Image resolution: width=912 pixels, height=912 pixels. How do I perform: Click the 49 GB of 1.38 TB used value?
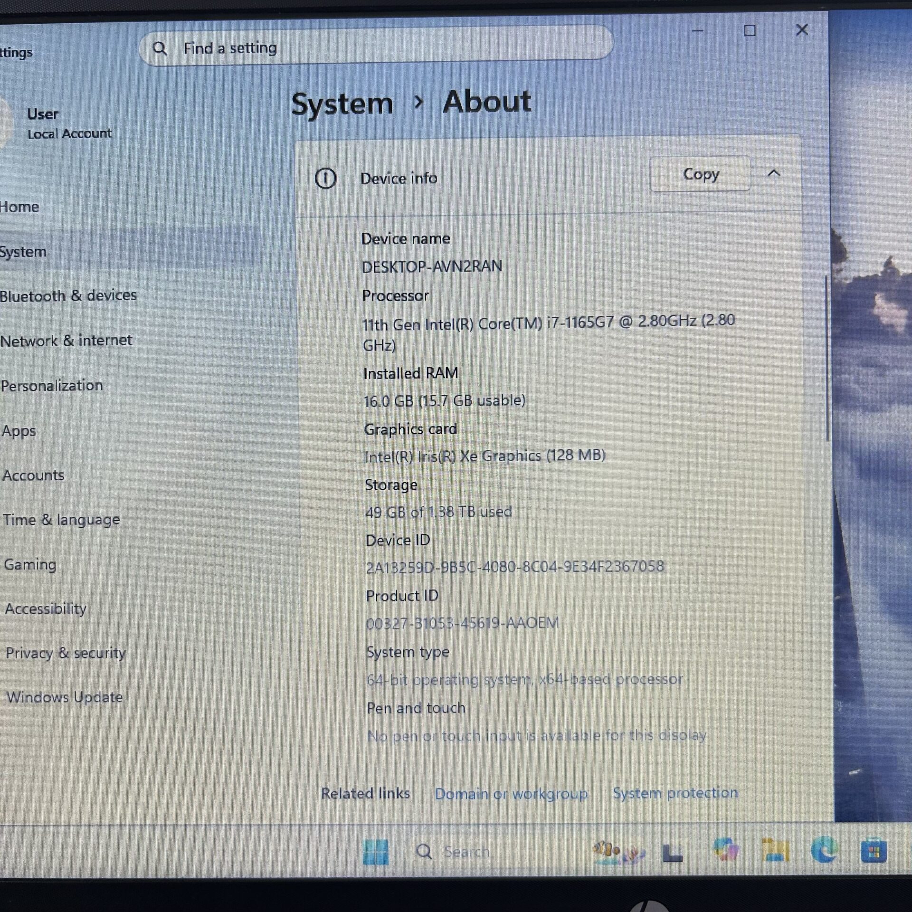tap(438, 512)
